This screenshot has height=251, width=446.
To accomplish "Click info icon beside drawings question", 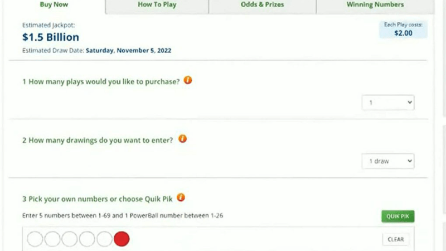I will [x=182, y=139].
